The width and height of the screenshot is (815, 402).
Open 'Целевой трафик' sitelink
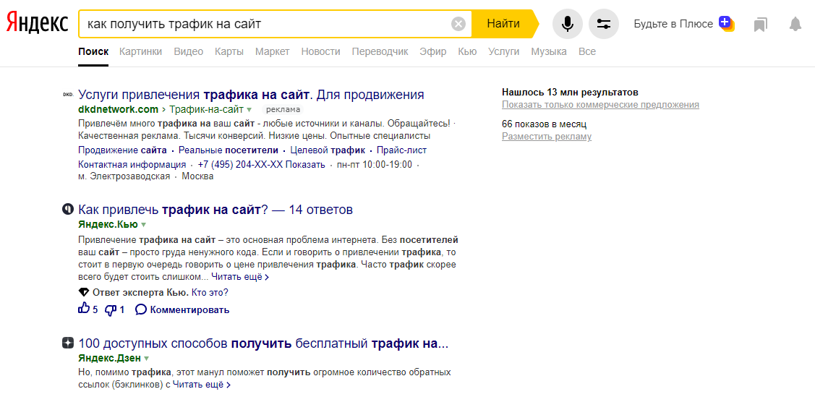328,150
